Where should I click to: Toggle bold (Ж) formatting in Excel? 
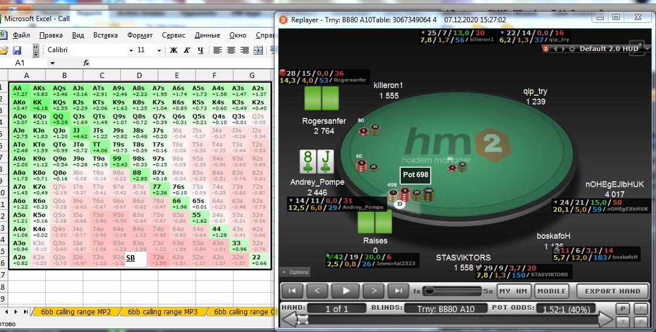[x=174, y=50]
